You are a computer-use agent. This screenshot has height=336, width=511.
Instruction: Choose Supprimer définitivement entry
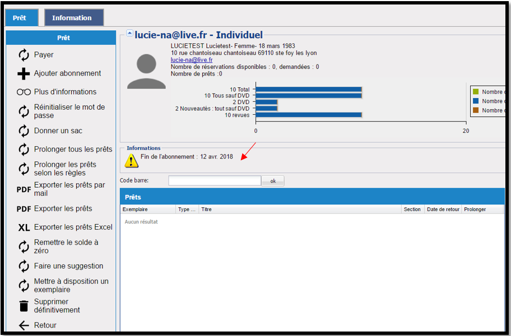(57, 306)
